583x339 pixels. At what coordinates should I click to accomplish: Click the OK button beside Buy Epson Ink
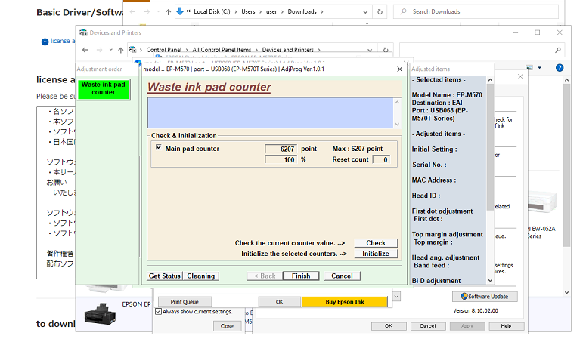click(x=279, y=302)
